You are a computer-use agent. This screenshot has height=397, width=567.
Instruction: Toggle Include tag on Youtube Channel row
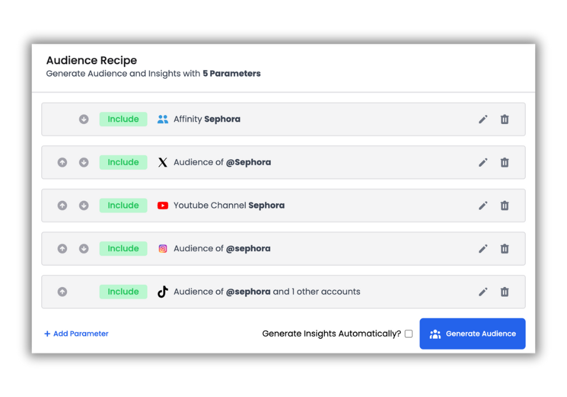point(123,205)
